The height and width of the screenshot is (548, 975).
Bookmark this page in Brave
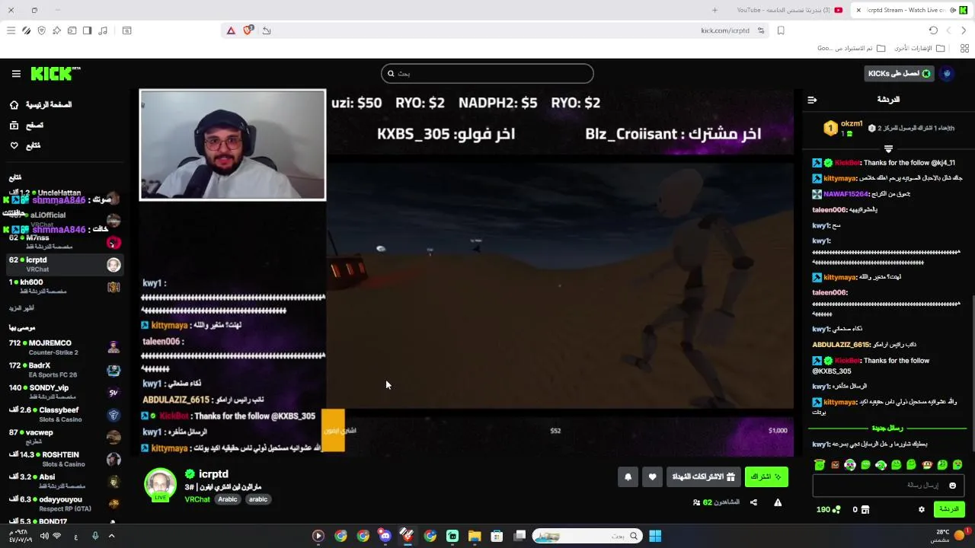pos(781,30)
